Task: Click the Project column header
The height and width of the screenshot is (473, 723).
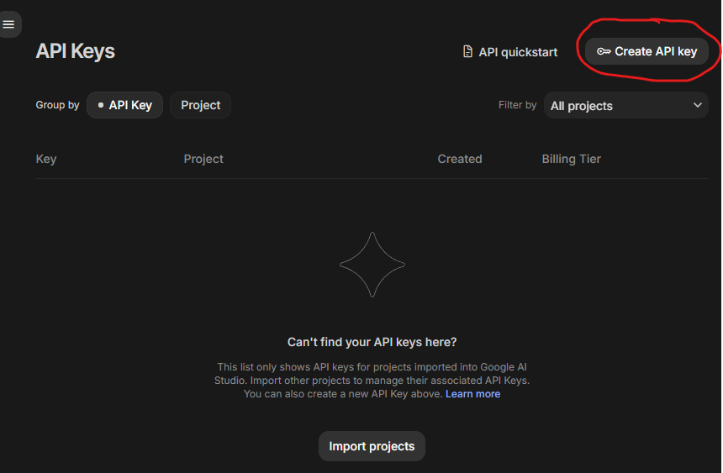Action: 203,159
